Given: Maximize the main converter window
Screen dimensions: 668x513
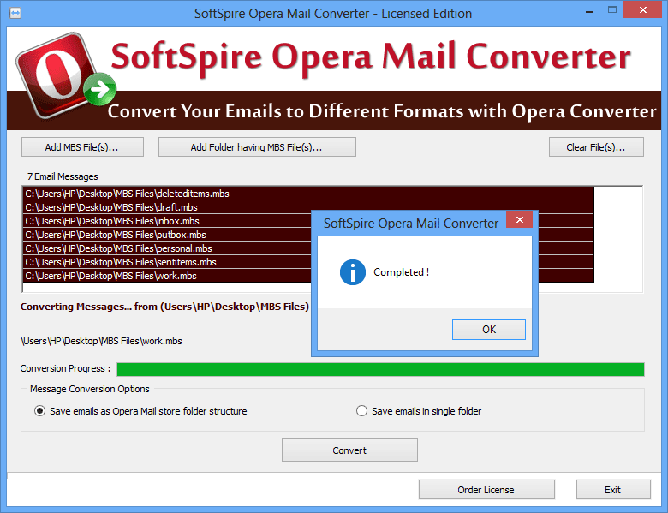Looking at the screenshot, I should point(612,10).
